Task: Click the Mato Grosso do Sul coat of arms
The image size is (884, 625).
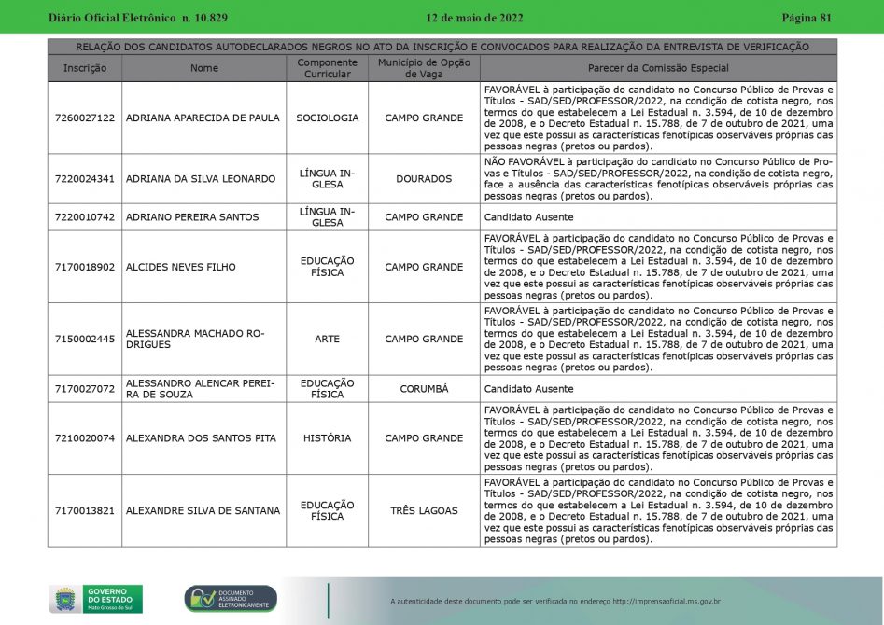Action: pyautogui.click(x=64, y=599)
